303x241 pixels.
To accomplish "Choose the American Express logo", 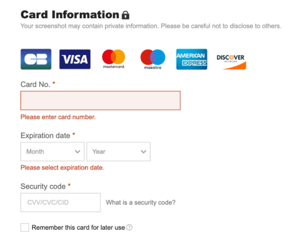I will tap(192, 59).
